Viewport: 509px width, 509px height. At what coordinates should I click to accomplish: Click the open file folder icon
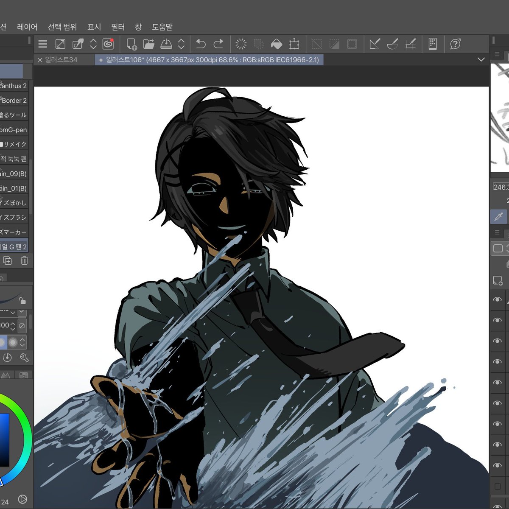point(149,44)
